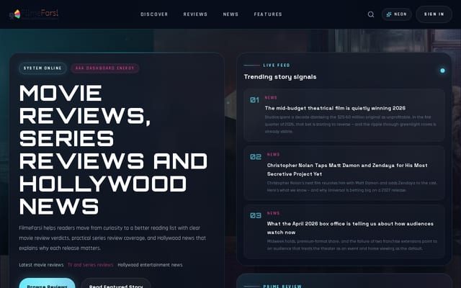Click the AAA DASHBOARD ENERGY badge

tap(104, 68)
